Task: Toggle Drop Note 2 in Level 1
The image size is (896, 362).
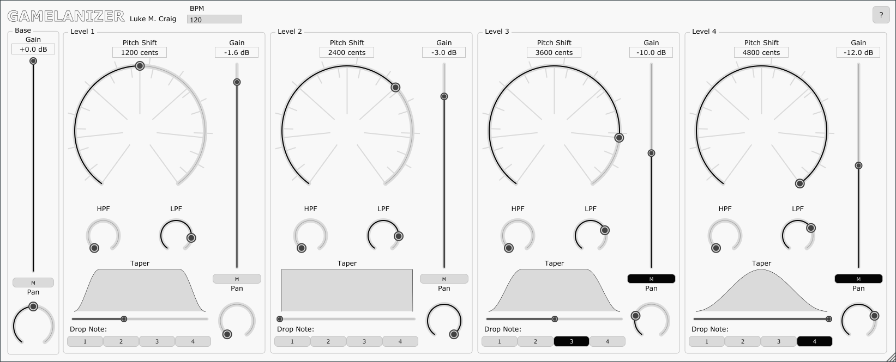Action: tap(121, 341)
